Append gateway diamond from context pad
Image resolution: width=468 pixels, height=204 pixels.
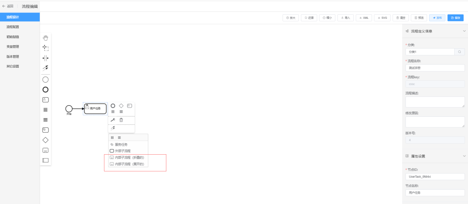121,106
